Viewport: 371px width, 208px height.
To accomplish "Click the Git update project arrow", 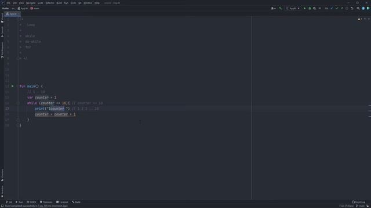I will point(332,9).
